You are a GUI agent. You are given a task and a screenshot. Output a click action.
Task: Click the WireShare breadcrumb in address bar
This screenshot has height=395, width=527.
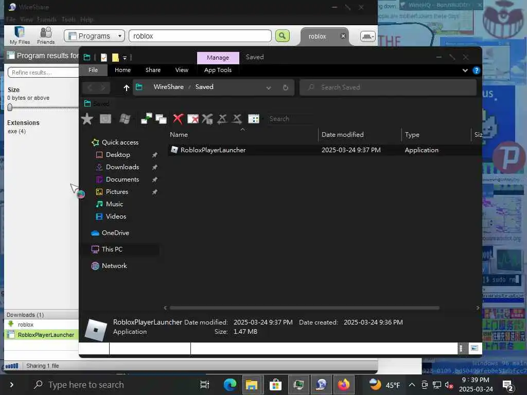coord(168,86)
